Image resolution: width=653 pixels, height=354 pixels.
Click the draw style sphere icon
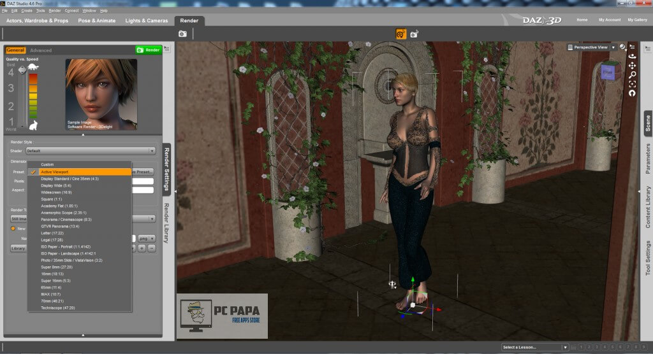coord(621,47)
